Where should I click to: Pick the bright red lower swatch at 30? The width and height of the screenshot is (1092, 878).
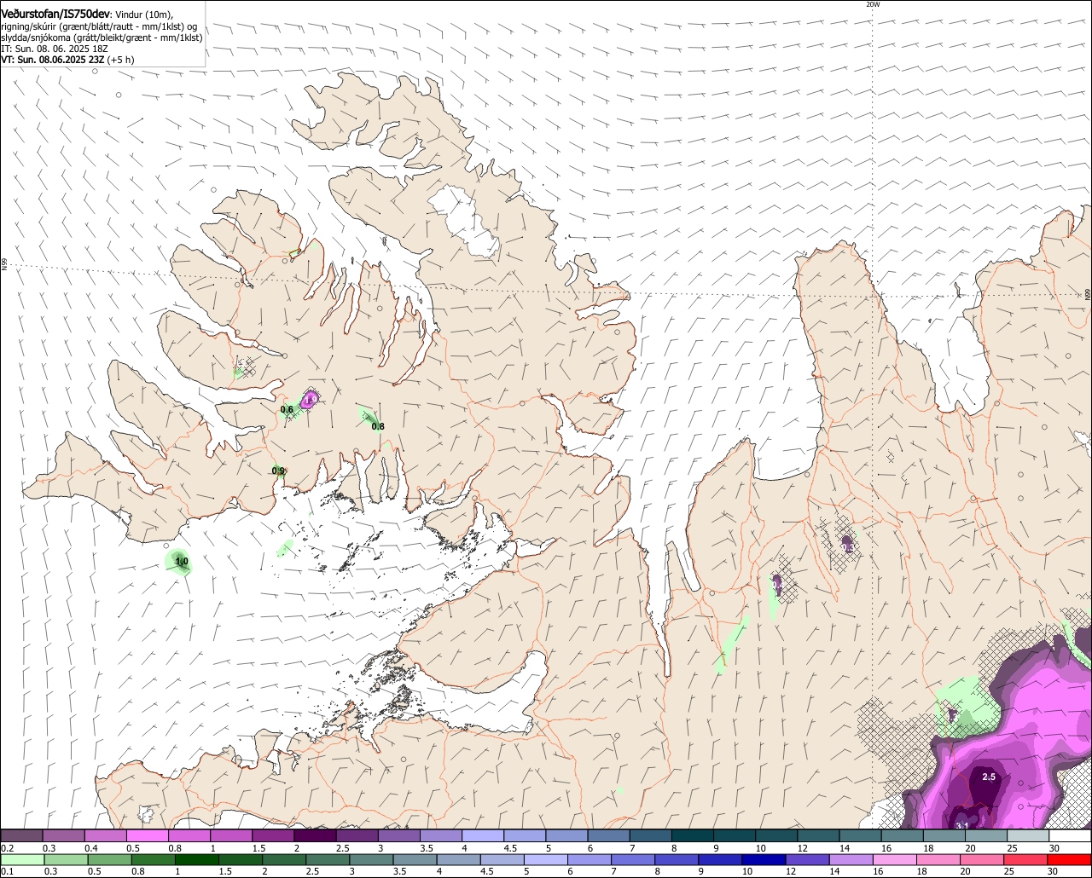1069,859
